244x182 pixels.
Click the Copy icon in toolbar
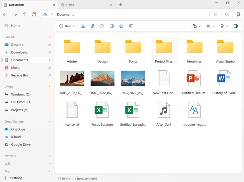pyautogui.click(x=93, y=26)
